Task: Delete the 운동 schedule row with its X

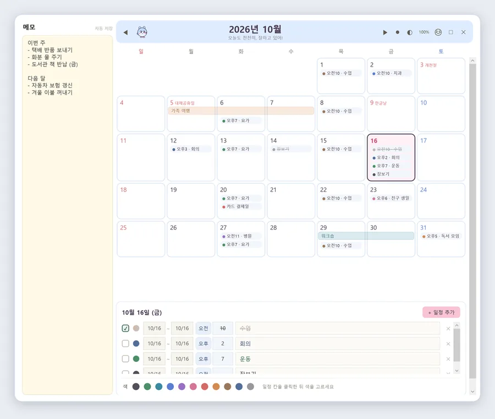Action: (448, 359)
